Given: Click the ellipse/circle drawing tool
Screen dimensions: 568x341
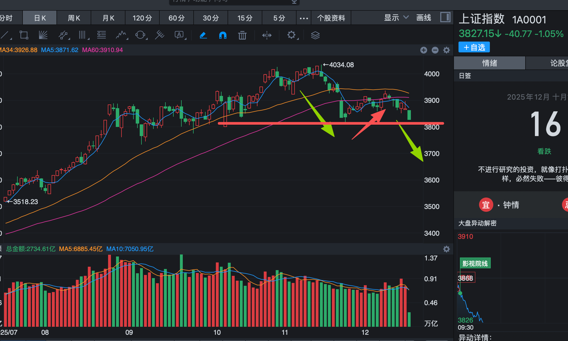Looking at the screenshot, I should 140,35.
